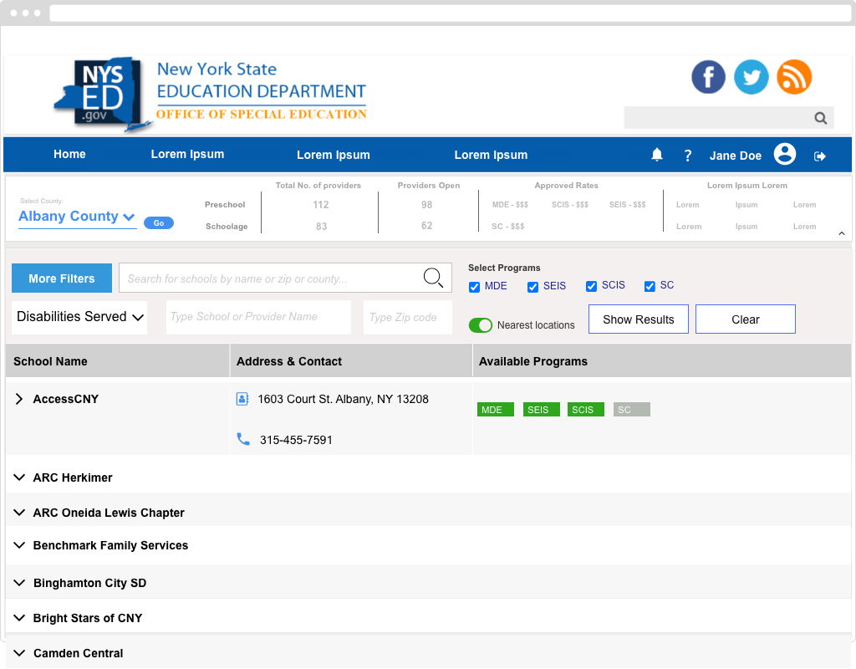Collapse the AccessCNY row
The image size is (856, 669).
point(20,400)
